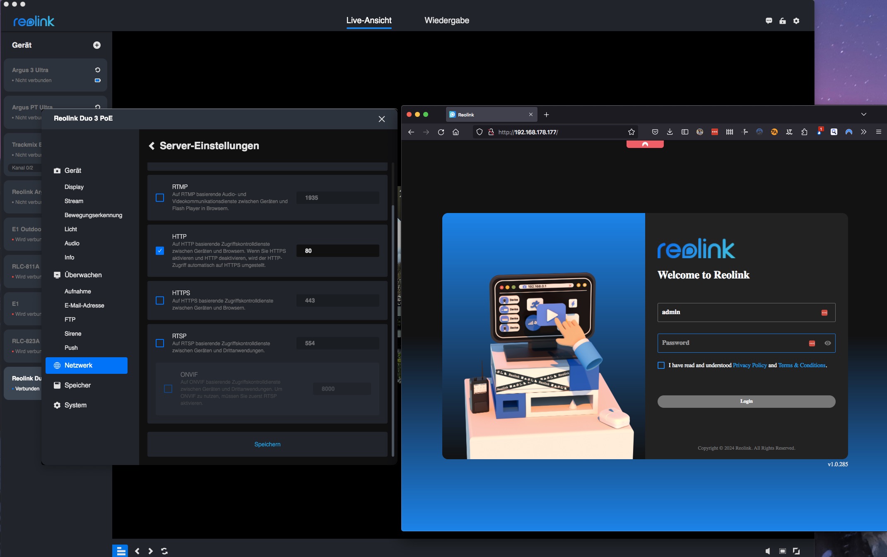This screenshot has width=887, height=557.
Task: Click the Firefox downloads arrow icon
Action: [x=670, y=132]
